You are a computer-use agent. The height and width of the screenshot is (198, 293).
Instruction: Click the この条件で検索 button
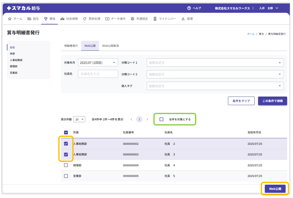(x=272, y=101)
